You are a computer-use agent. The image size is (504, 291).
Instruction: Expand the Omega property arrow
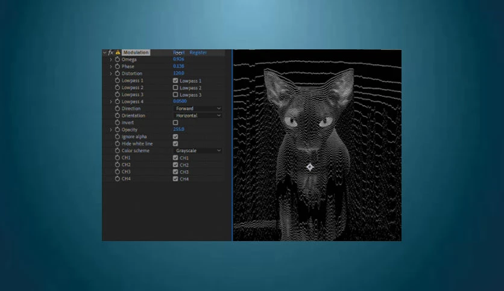111,60
